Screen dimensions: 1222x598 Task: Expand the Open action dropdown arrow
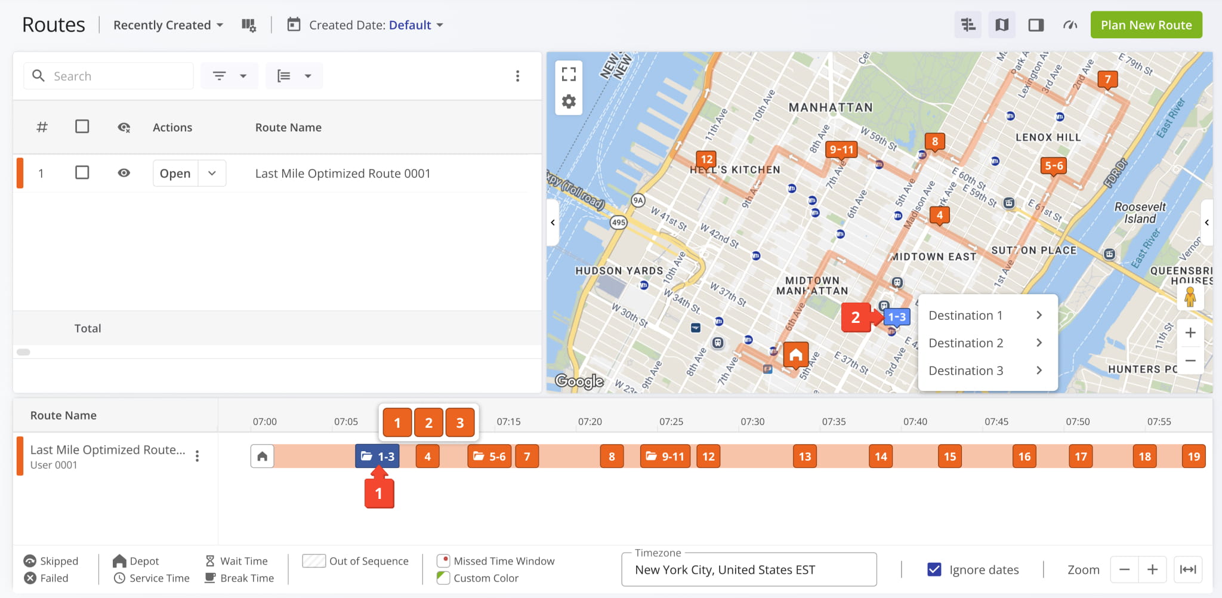[x=212, y=173]
